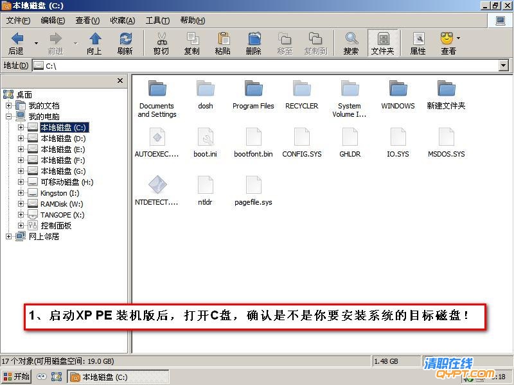
Task: Select TANGOPE (X:) drive in tree
Action: 62,215
